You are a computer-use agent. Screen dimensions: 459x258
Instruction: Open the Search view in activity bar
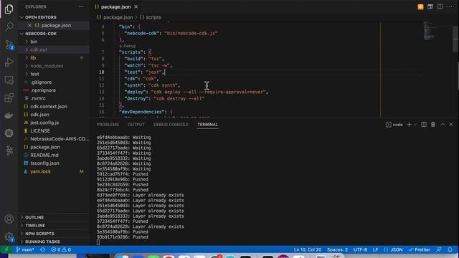click(9, 27)
